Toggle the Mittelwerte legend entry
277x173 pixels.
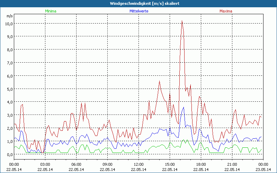(x=138, y=11)
